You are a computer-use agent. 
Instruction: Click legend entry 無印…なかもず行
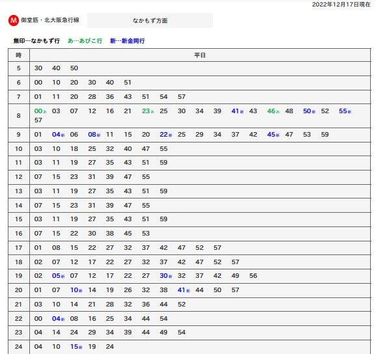tap(36, 41)
